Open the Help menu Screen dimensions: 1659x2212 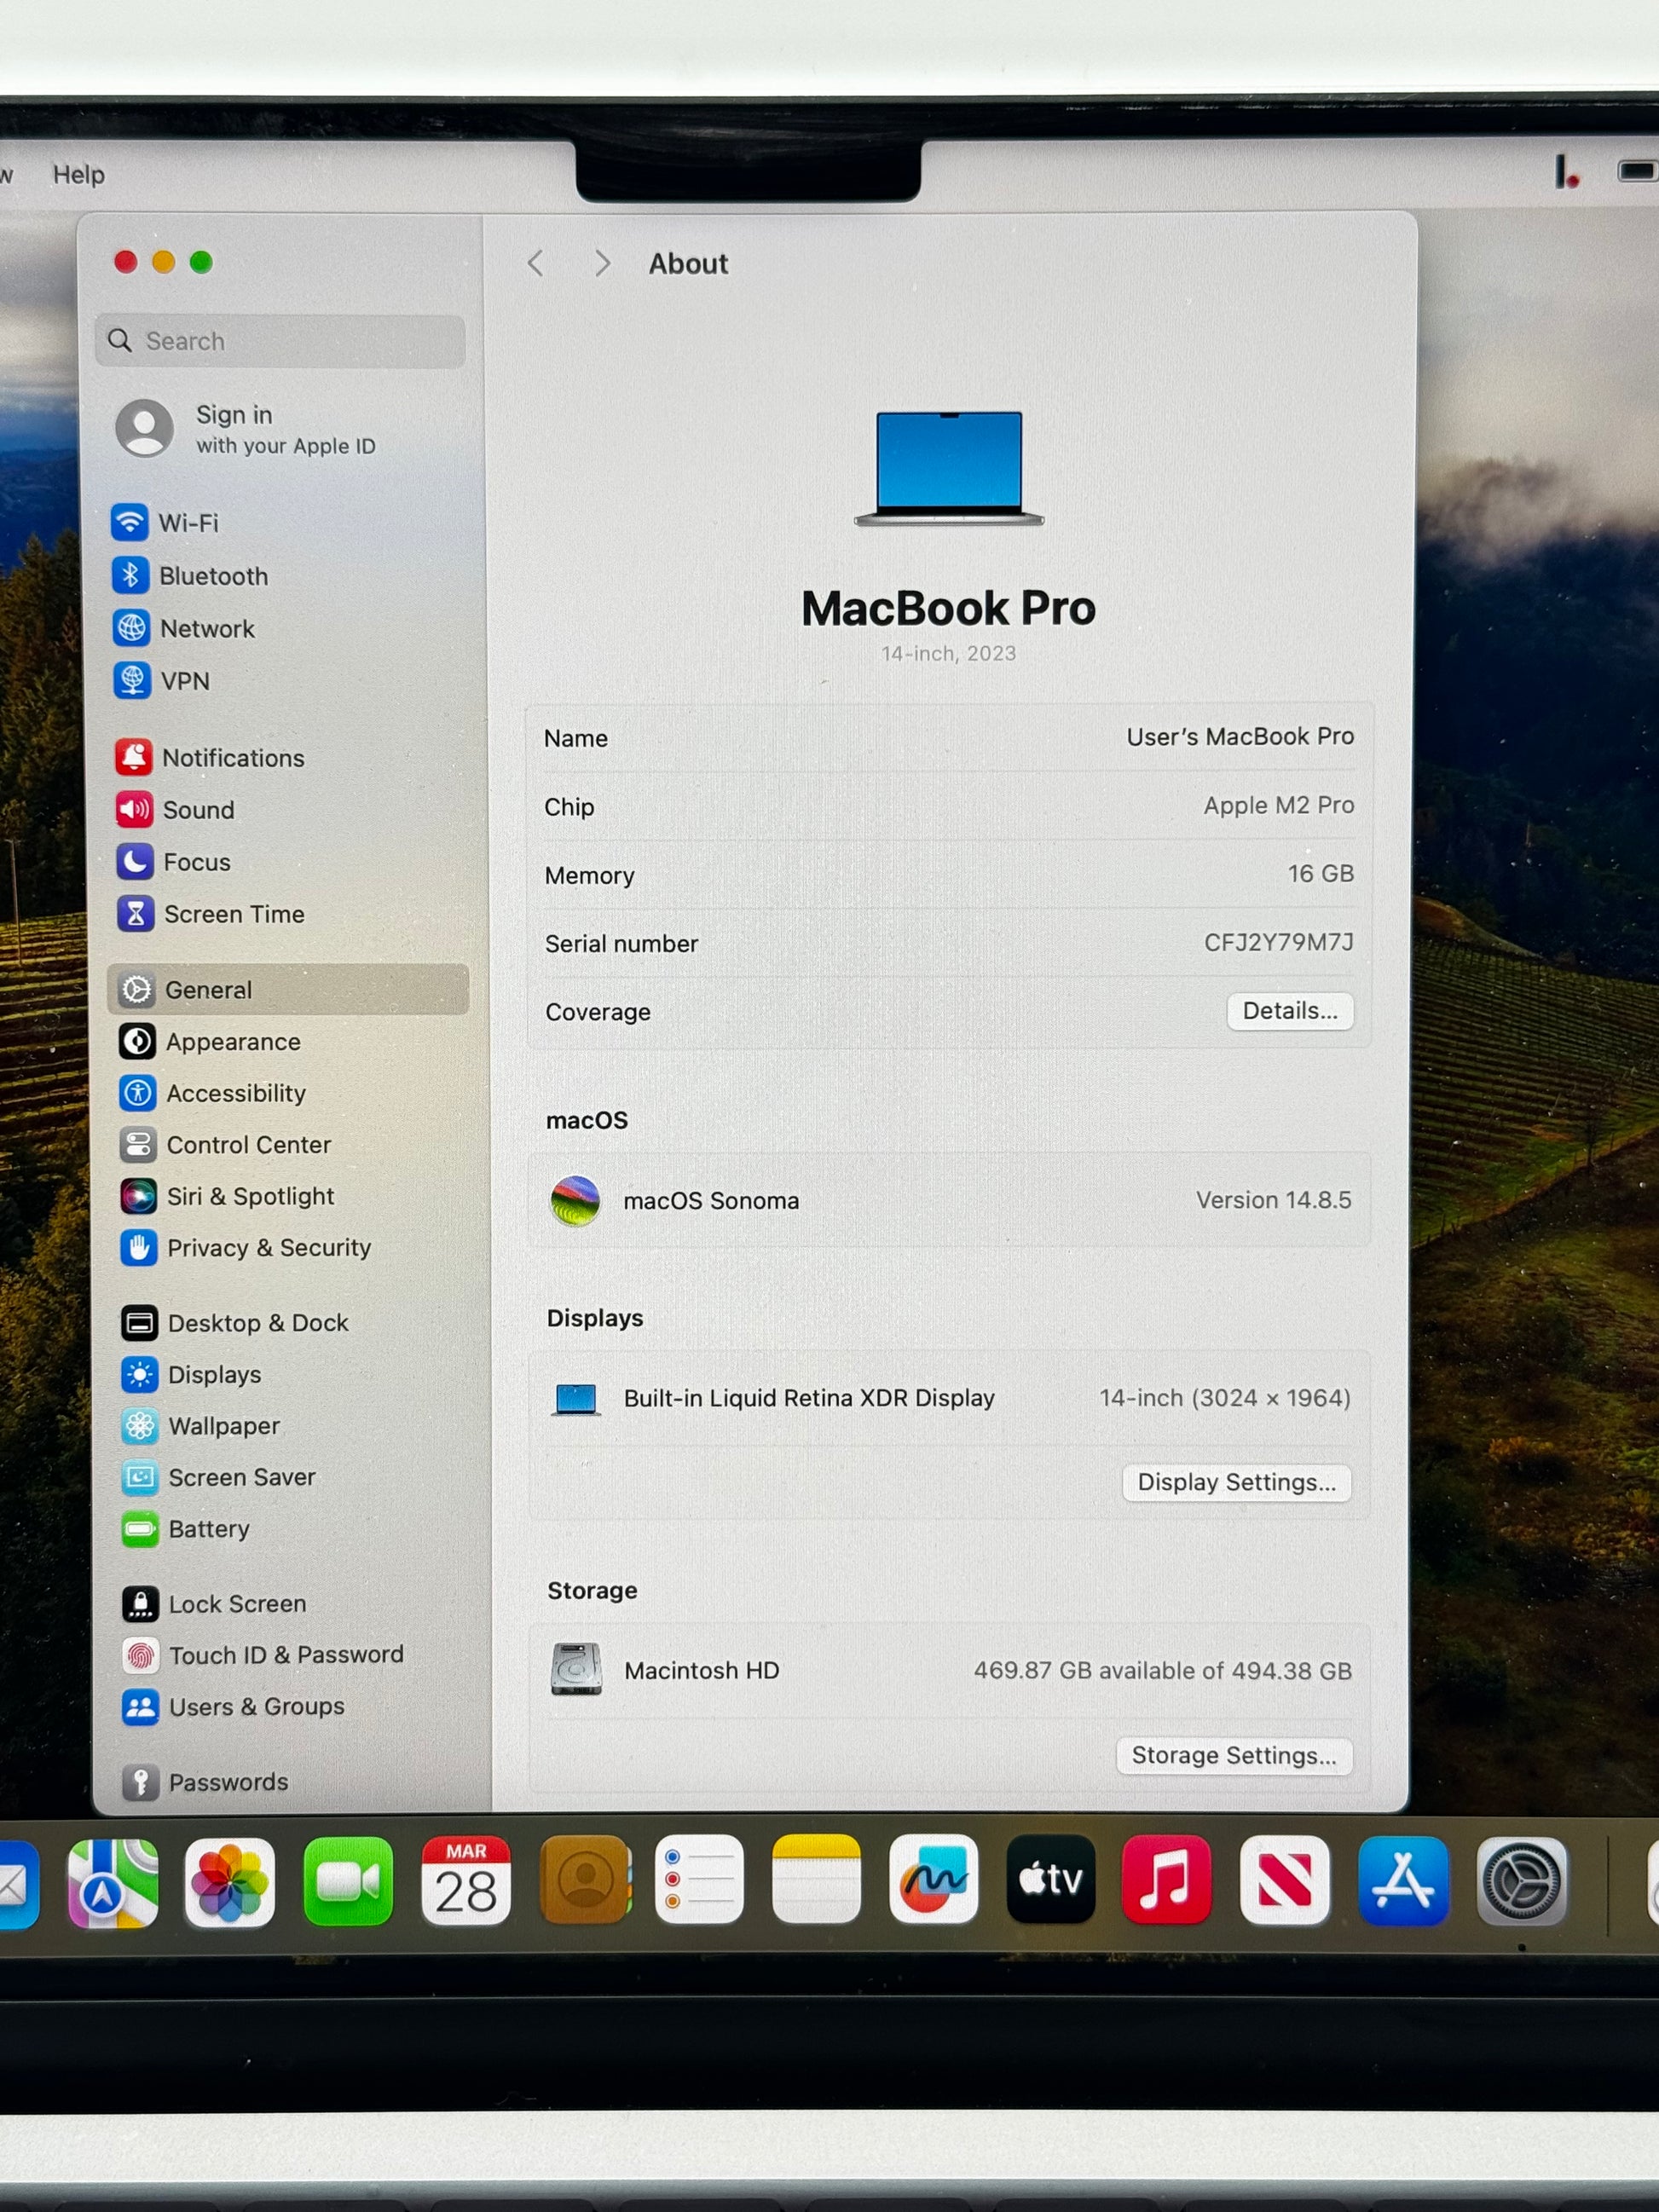click(78, 175)
